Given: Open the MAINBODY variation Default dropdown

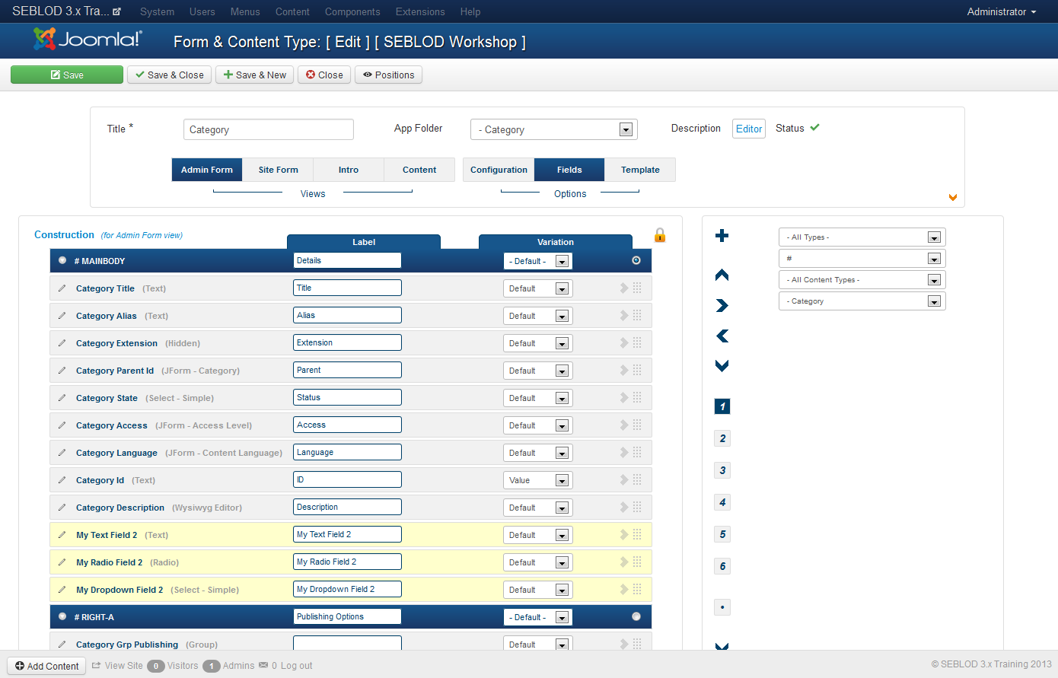Looking at the screenshot, I should click(x=538, y=261).
